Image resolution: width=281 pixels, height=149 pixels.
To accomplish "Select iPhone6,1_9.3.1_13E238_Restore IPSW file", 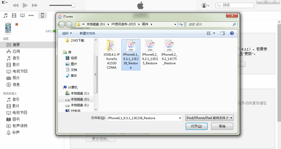I will click(131, 55).
